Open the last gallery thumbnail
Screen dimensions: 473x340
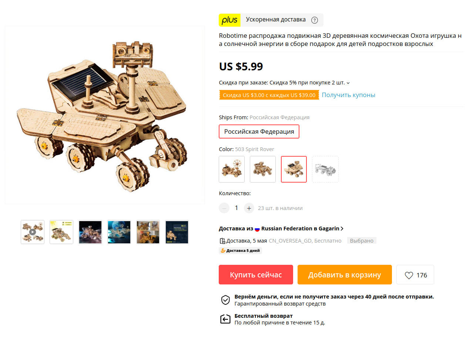(177, 232)
